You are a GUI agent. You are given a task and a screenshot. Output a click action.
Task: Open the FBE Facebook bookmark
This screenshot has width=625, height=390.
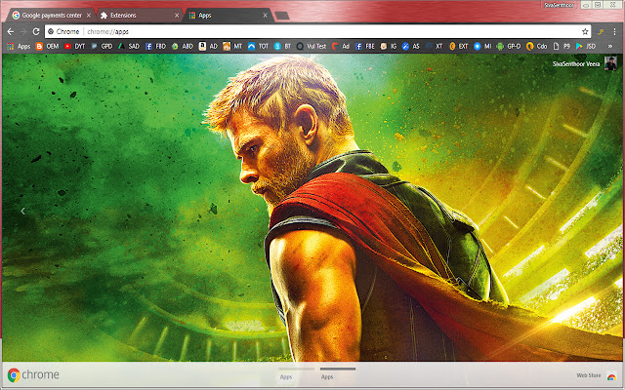pyautogui.click(x=364, y=46)
